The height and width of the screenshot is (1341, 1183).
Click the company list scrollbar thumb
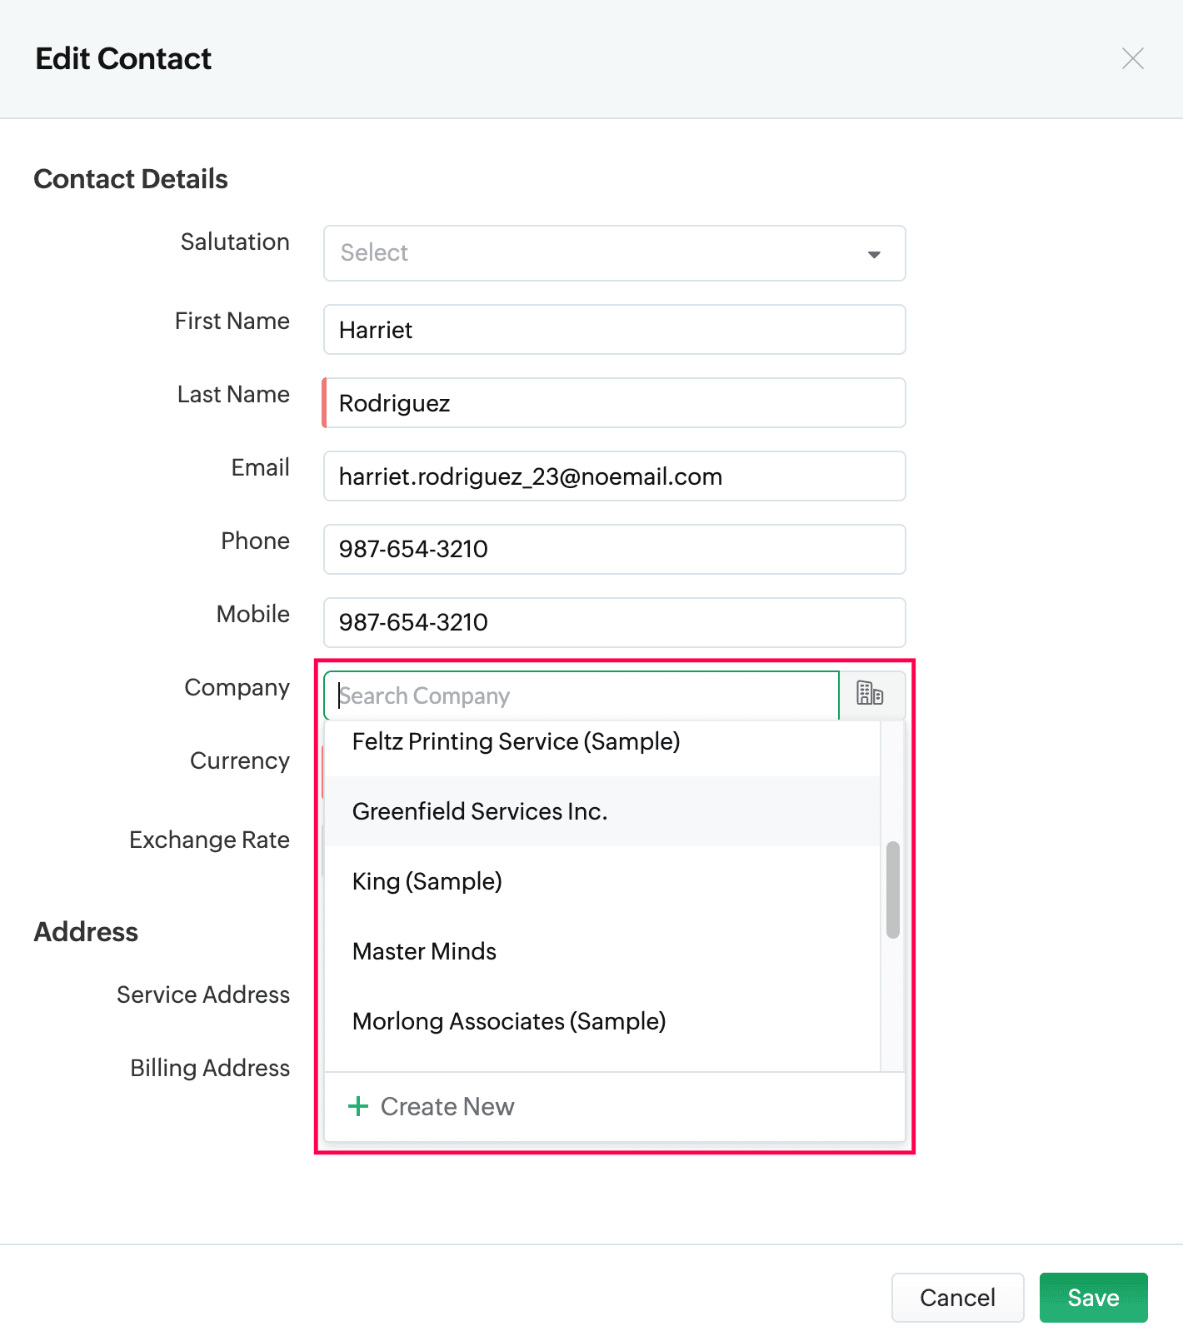[x=893, y=890]
